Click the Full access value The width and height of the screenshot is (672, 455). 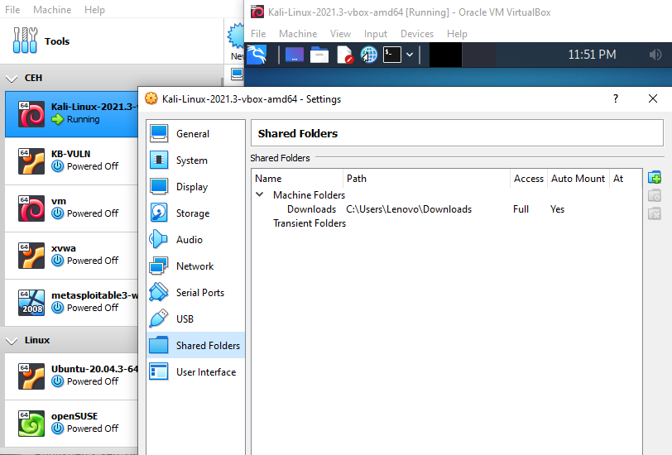tap(521, 209)
